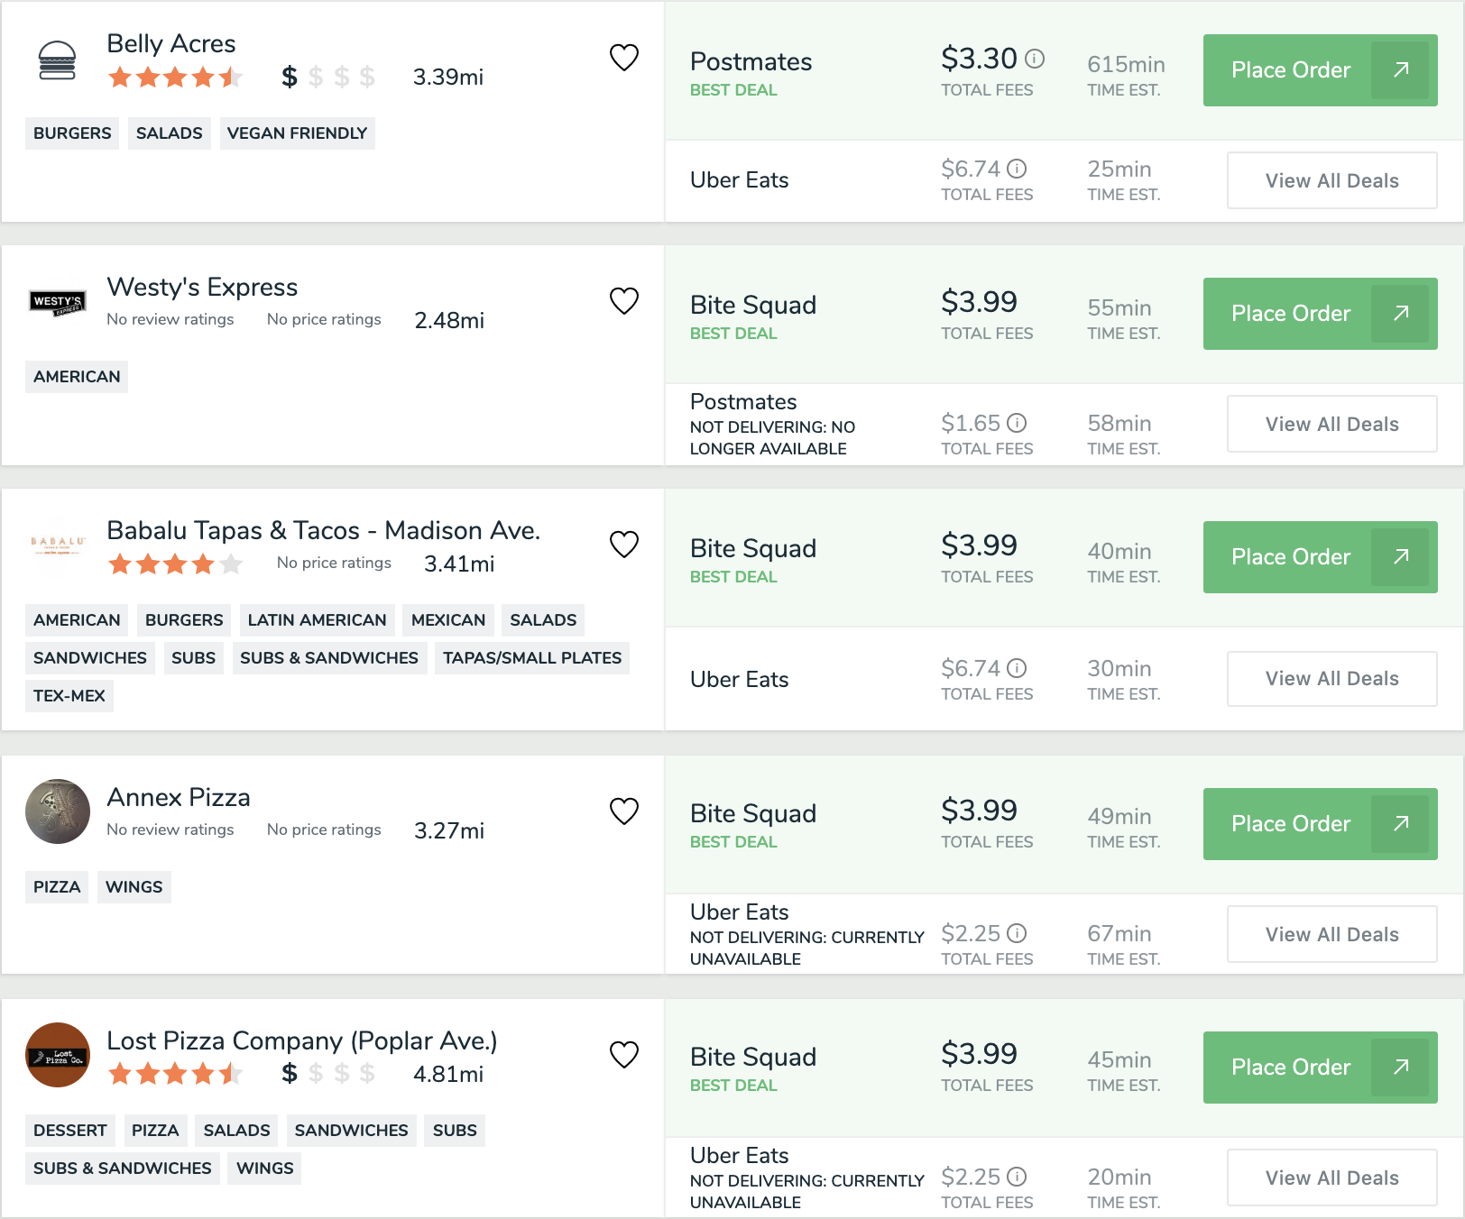Favorite Lost Pizza Company heart icon
The image size is (1465, 1219).
coord(624,1055)
